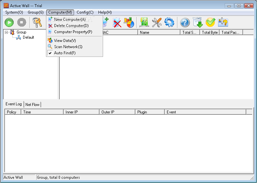Choose View Data(V) from menu
This screenshot has height=183, width=257.
click(x=75, y=41)
